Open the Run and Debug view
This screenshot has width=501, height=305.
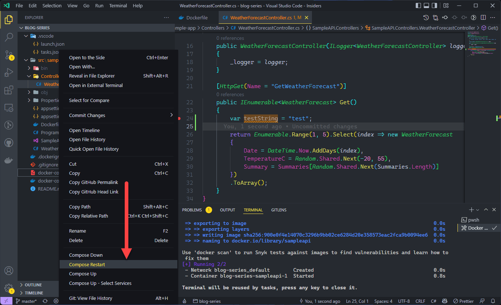click(x=9, y=72)
